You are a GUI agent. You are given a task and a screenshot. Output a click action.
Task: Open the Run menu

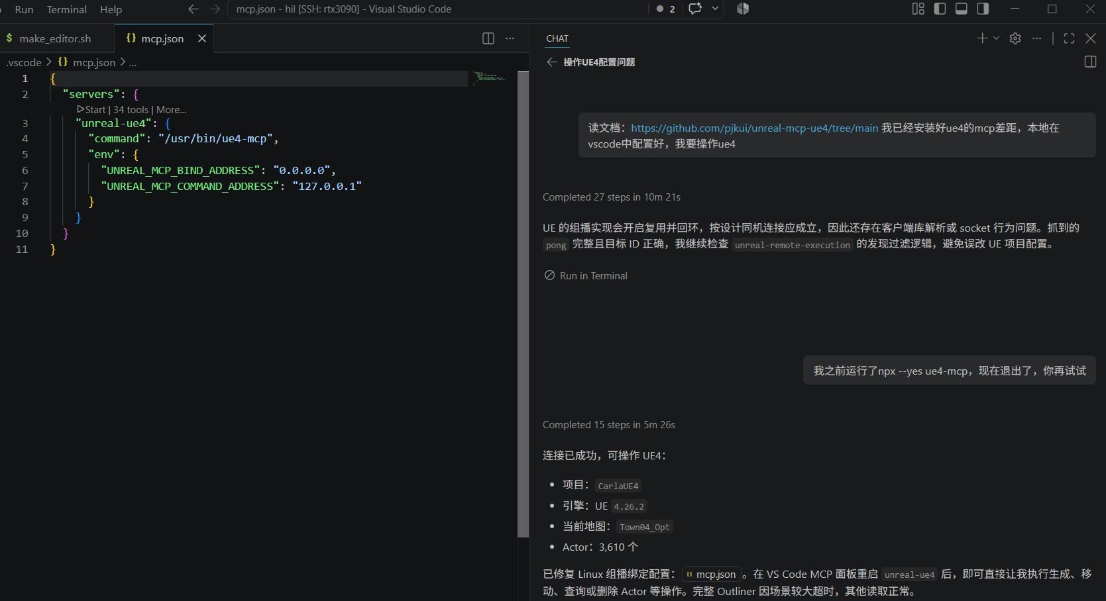click(24, 9)
